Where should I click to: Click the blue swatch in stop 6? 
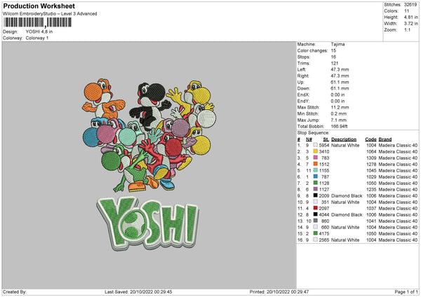pos(316,177)
